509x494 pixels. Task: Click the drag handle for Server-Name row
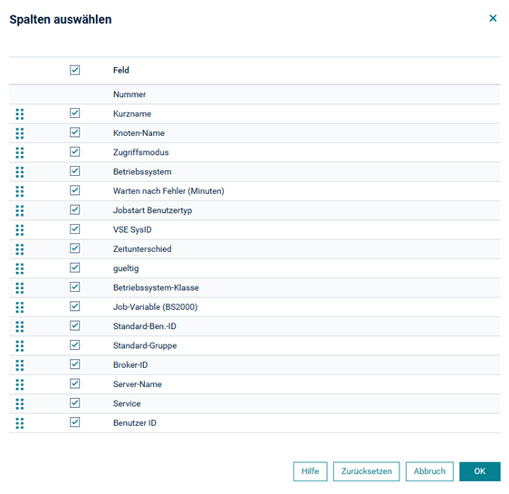pyautogui.click(x=20, y=384)
